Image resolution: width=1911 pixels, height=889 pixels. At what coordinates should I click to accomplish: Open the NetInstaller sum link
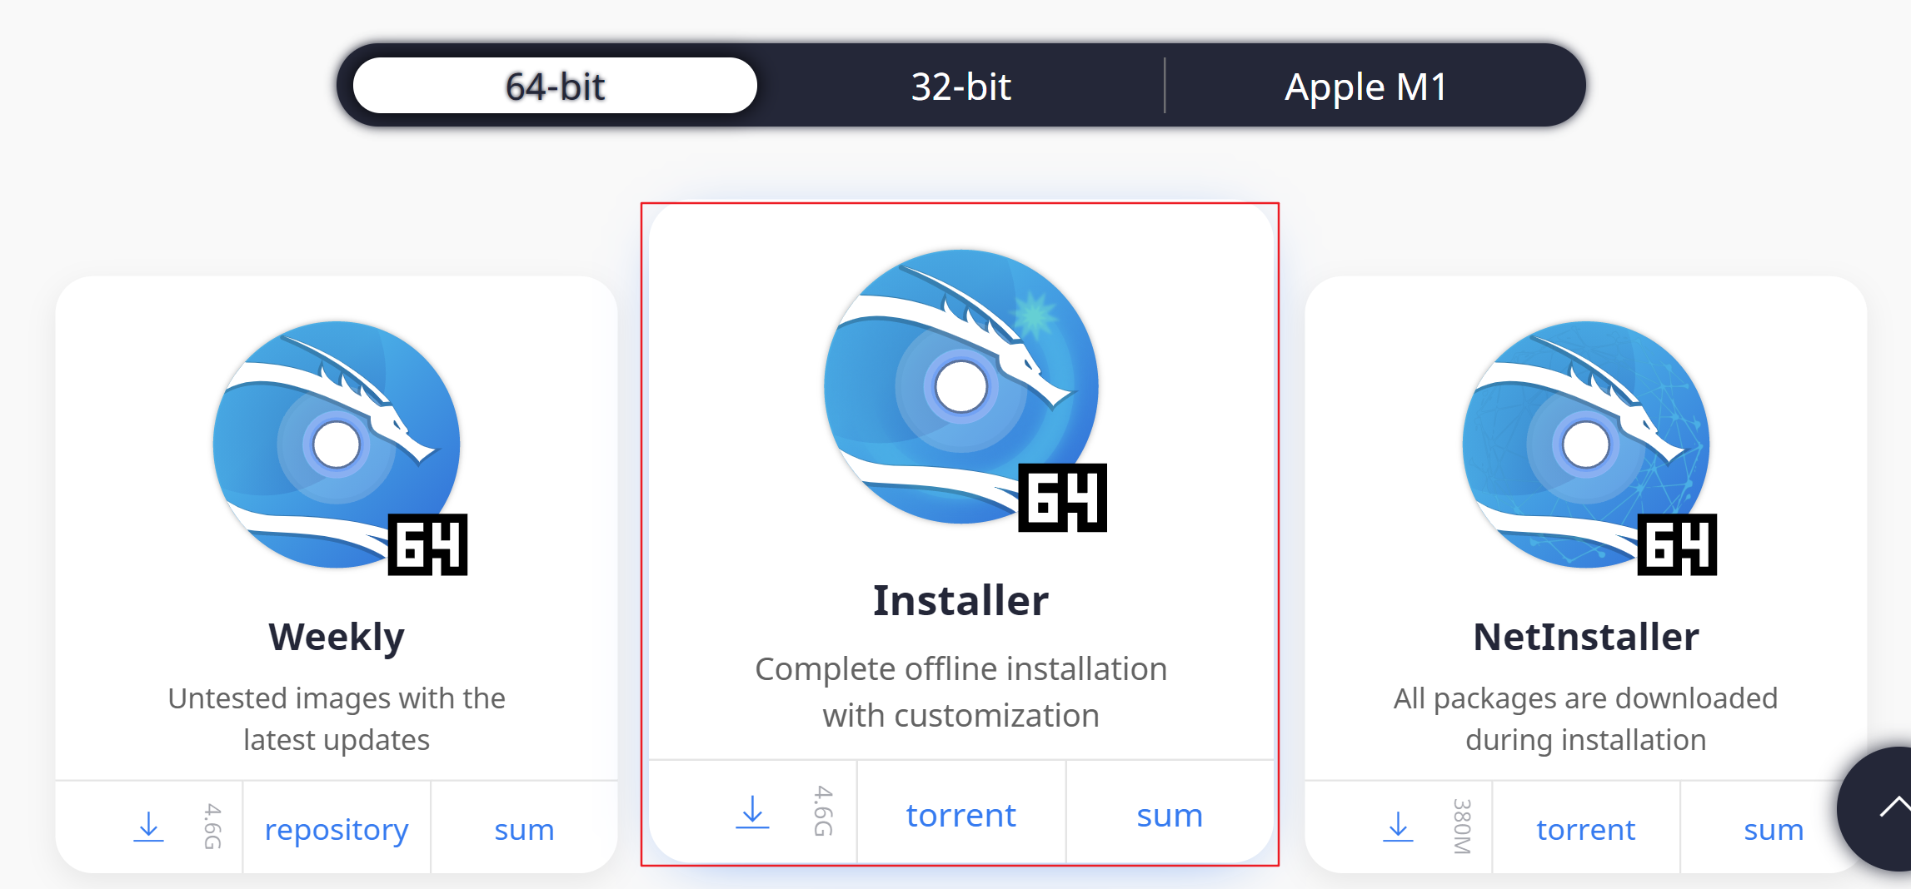(1774, 830)
